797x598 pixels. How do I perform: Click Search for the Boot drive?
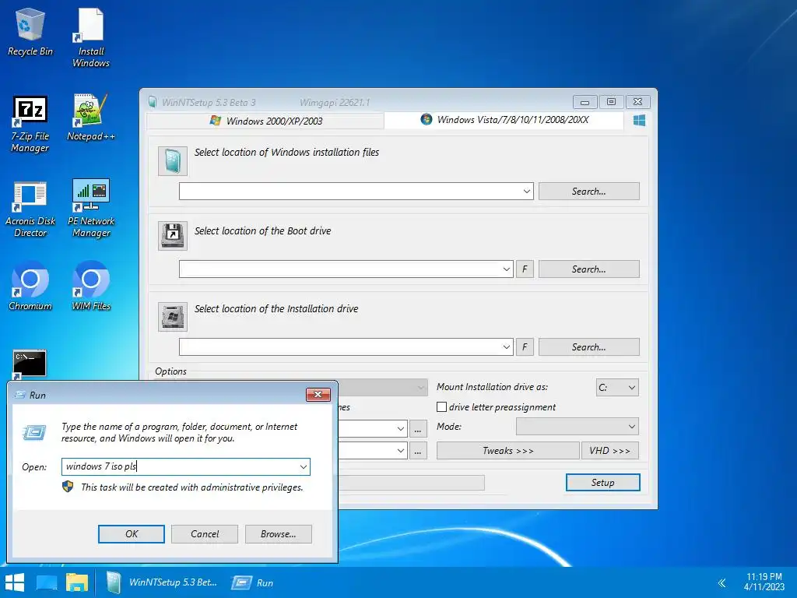[x=588, y=269]
